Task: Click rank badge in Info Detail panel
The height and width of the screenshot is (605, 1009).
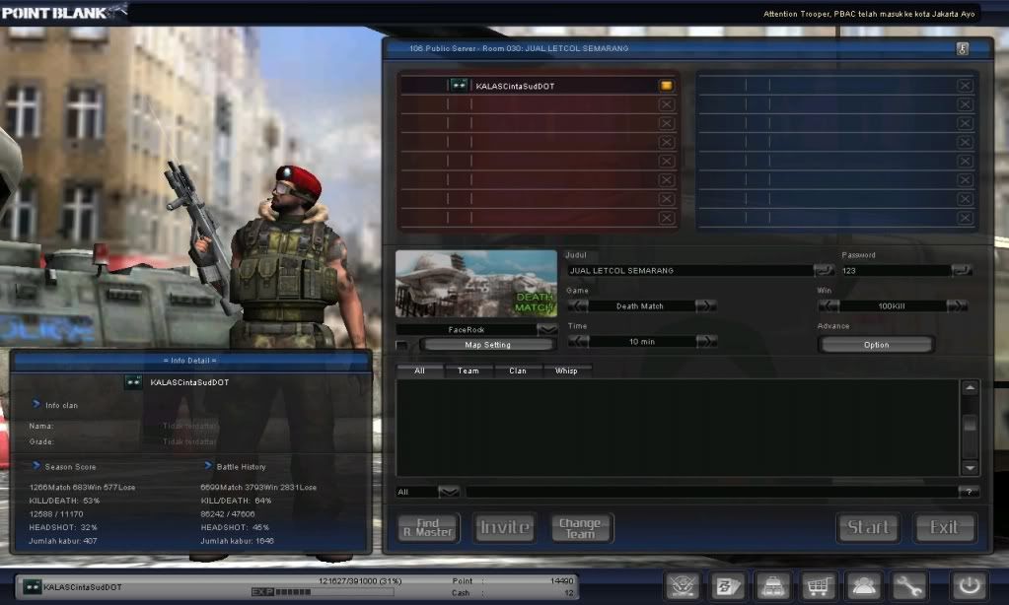Action: tap(133, 382)
